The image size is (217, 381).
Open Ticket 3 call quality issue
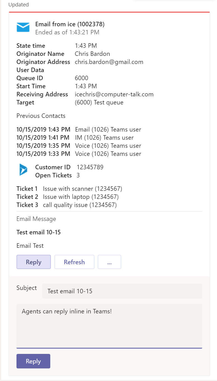tap(66, 205)
